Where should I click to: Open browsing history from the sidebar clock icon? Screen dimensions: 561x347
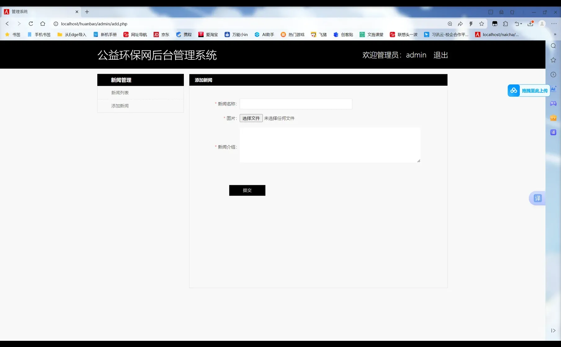click(x=553, y=74)
